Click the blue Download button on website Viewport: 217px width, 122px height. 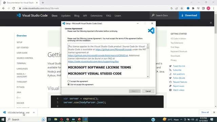coord(189,15)
